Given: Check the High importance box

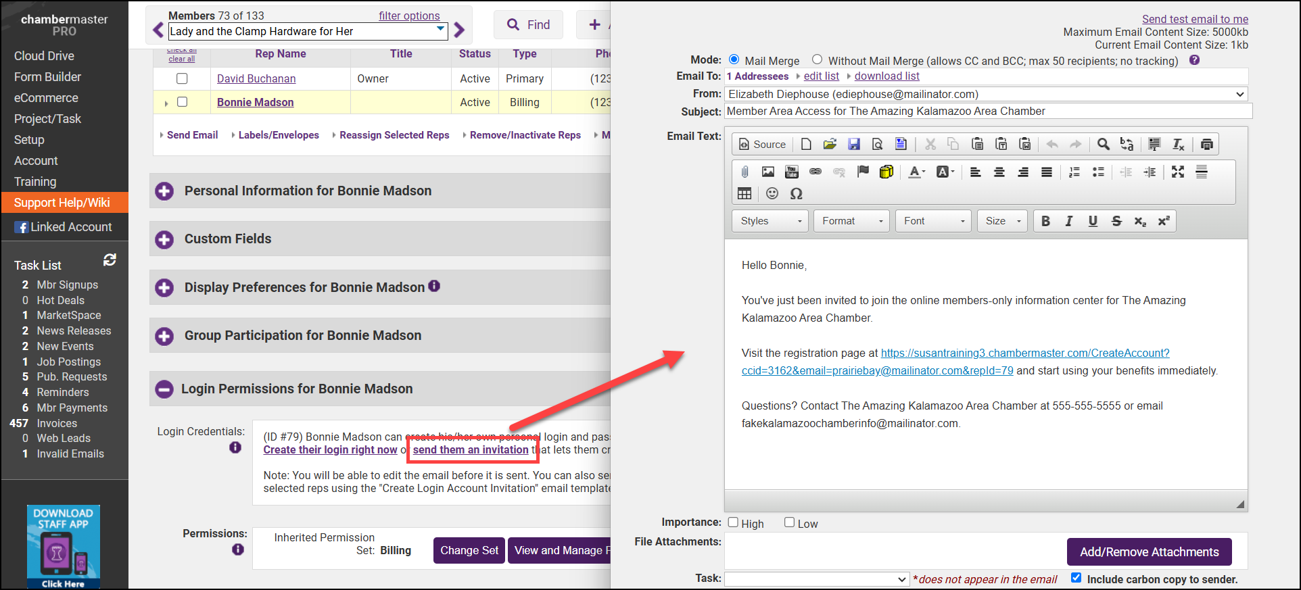Looking at the screenshot, I should (x=733, y=522).
